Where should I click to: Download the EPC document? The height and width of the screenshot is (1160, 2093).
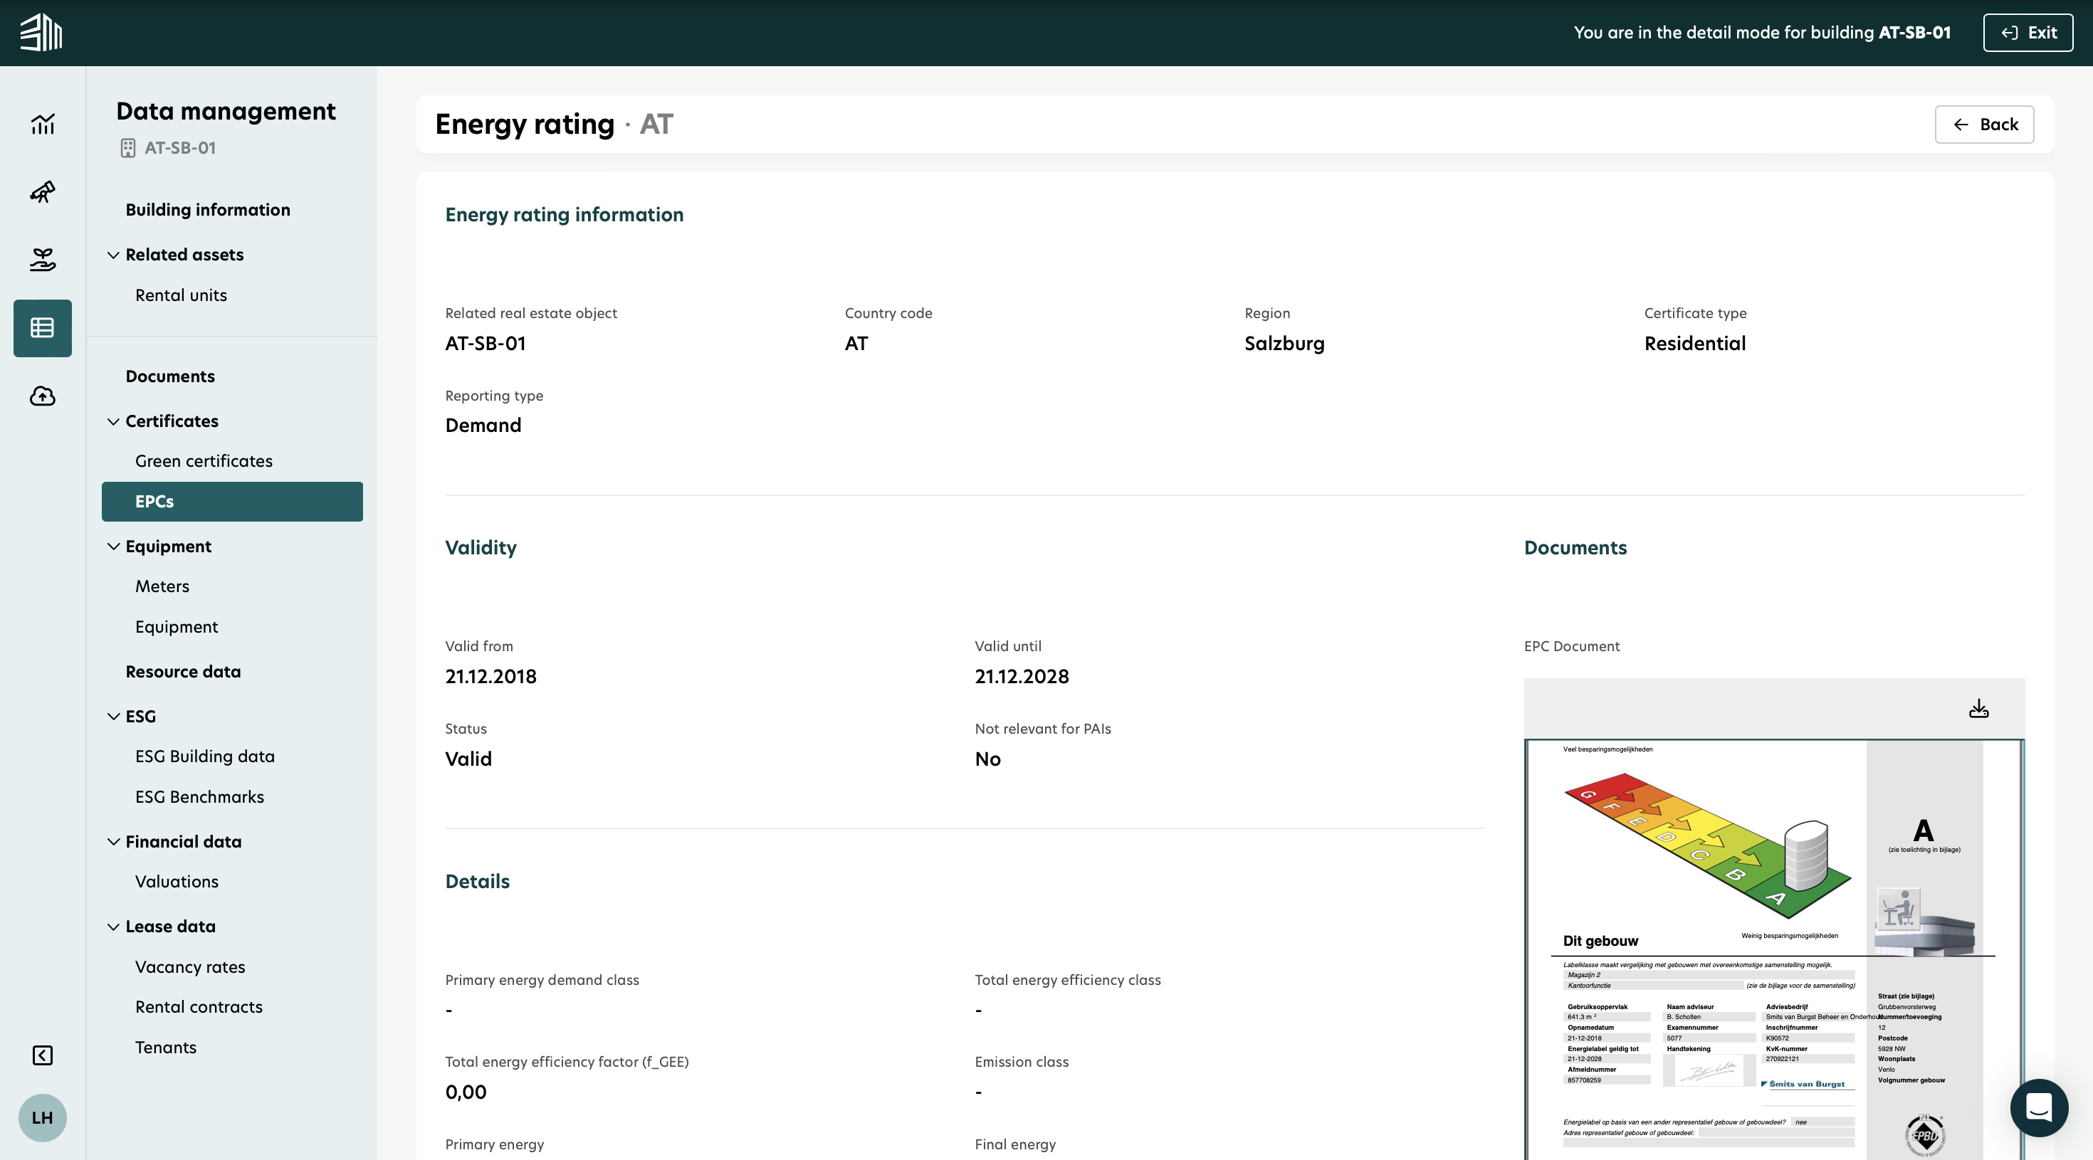click(x=1978, y=708)
